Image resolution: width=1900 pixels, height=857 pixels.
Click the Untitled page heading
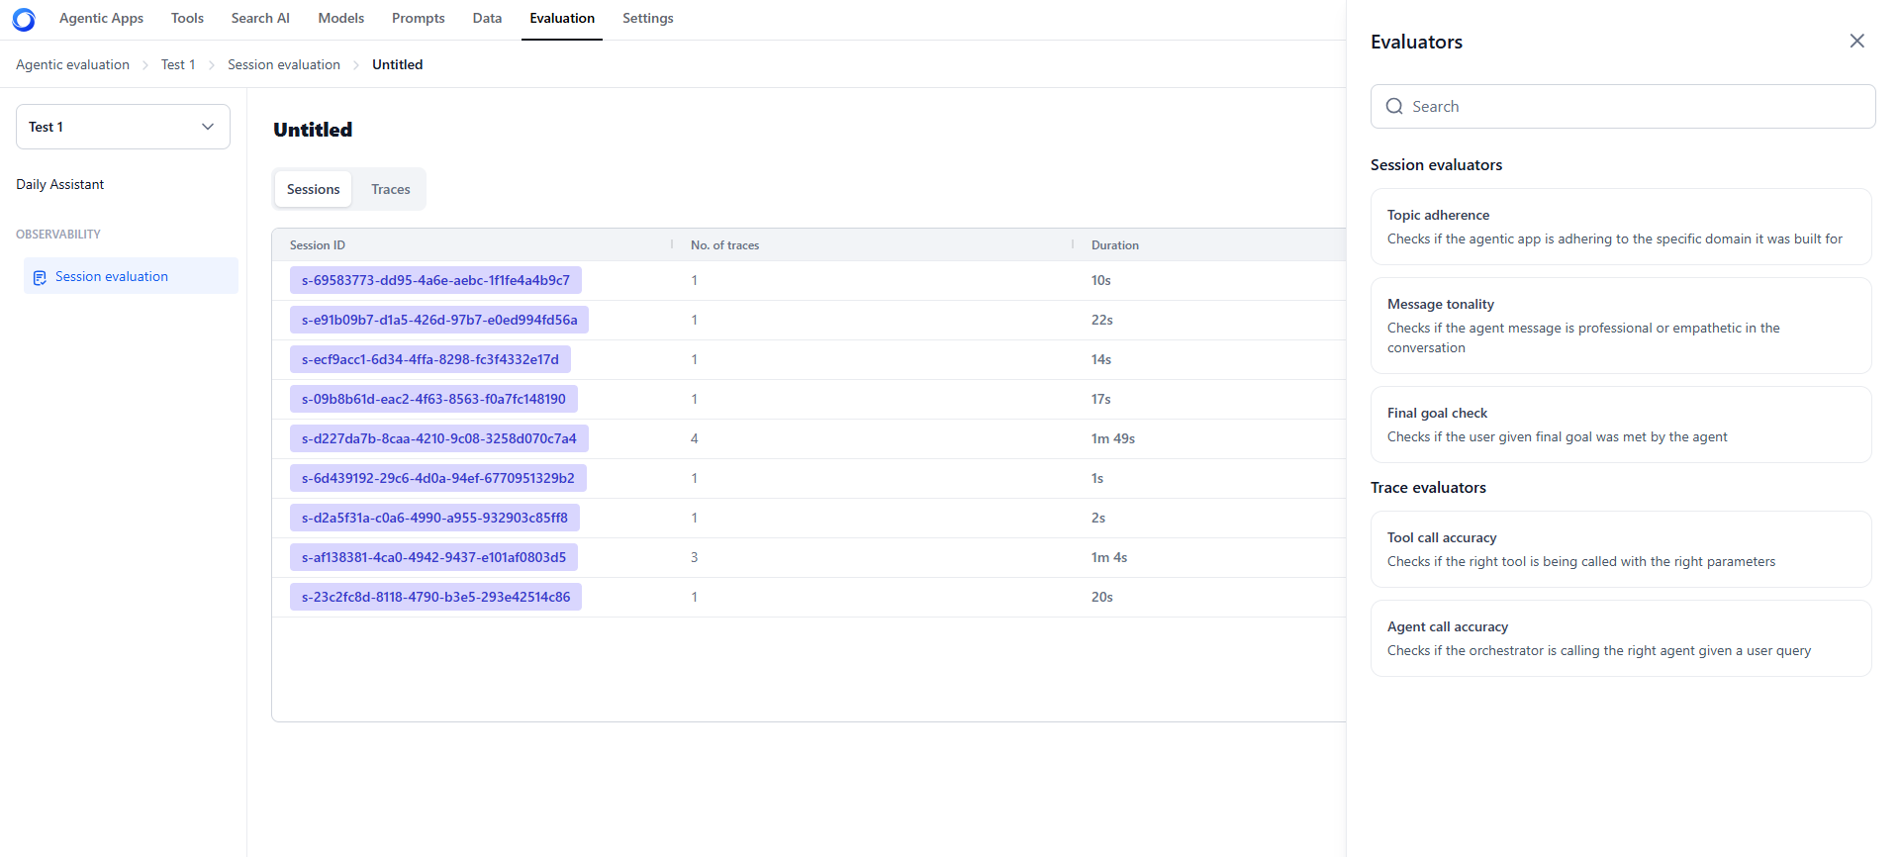tap(313, 130)
